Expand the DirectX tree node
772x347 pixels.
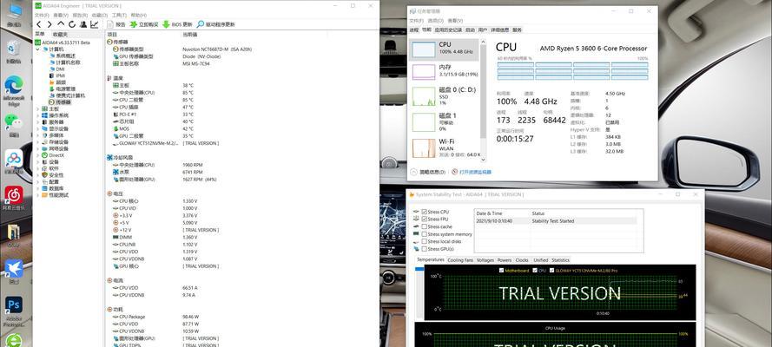pos(38,155)
